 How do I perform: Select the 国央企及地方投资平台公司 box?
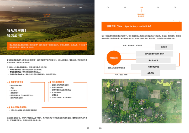(155, 54)
